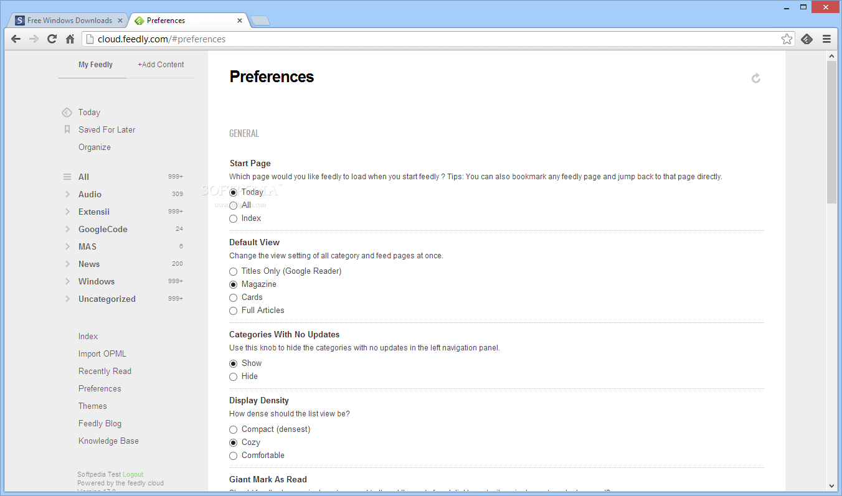Open the Index link
This screenshot has width=842, height=496.
[x=88, y=336]
